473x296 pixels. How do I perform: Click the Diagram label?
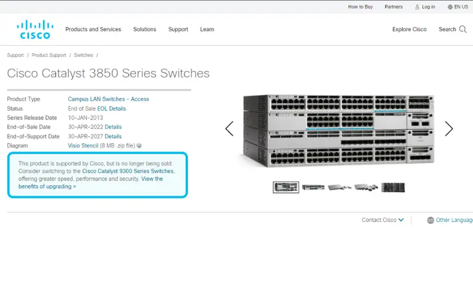tap(17, 146)
